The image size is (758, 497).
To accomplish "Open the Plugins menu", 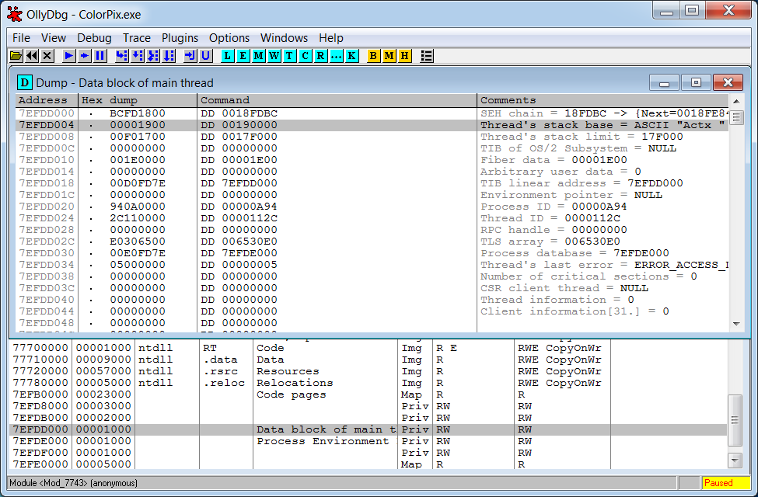I will 180,37.
